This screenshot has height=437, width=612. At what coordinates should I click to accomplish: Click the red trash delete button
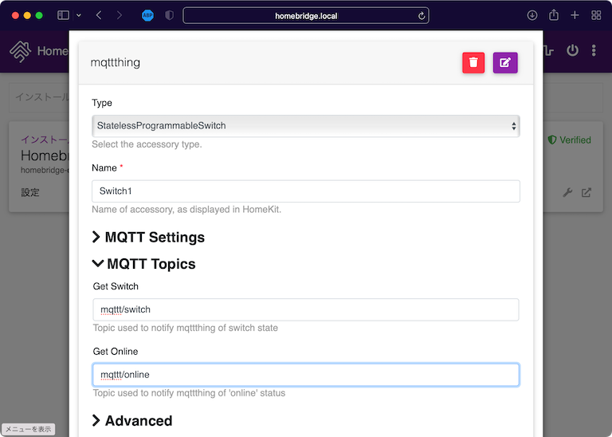pyautogui.click(x=473, y=62)
